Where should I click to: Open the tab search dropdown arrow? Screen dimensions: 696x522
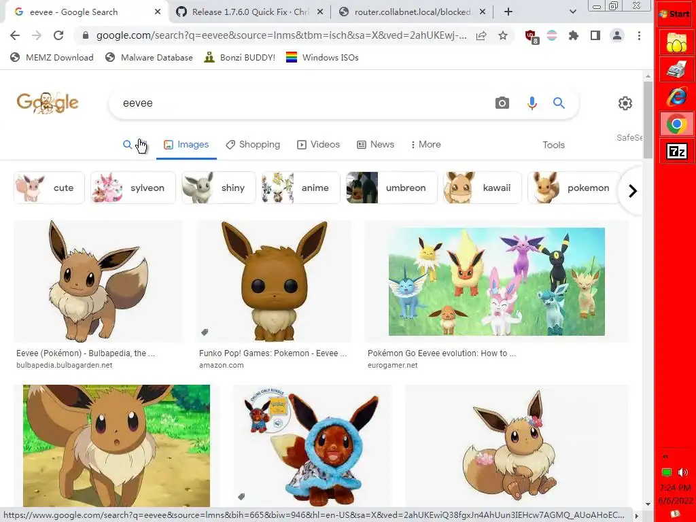572,12
